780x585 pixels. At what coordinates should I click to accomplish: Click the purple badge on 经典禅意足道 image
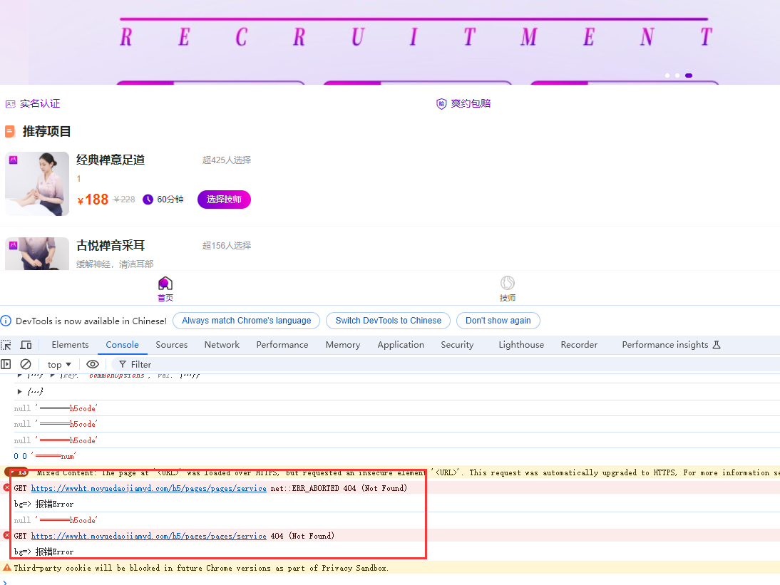[x=14, y=160]
